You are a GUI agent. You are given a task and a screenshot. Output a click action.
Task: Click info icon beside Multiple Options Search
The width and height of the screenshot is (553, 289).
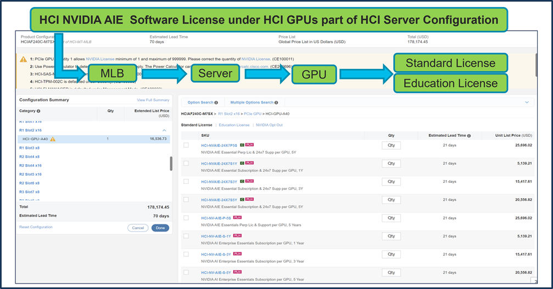click(276, 102)
